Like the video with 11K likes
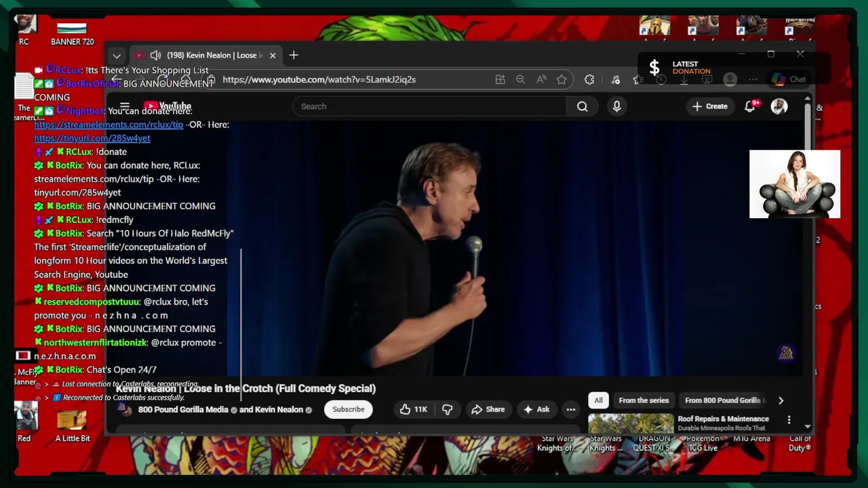Image resolution: width=868 pixels, height=488 pixels. point(414,409)
